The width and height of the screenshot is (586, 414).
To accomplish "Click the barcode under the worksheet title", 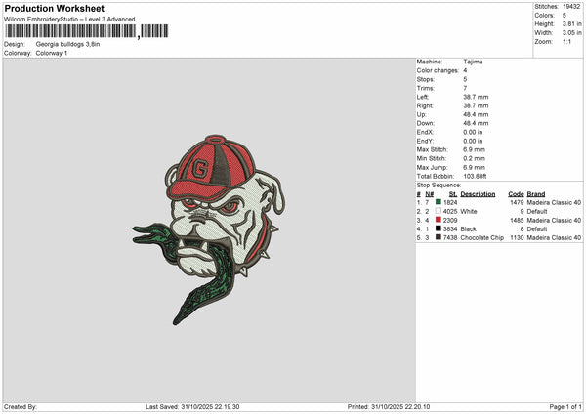I will coord(87,31).
